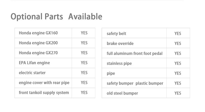205x112 pixels.
Task: Click the safety belt table cell
Action: (x=116, y=34)
